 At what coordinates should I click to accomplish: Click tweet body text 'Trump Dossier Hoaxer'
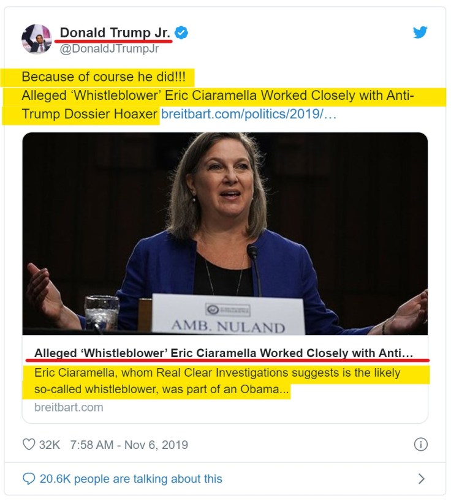[x=89, y=115]
